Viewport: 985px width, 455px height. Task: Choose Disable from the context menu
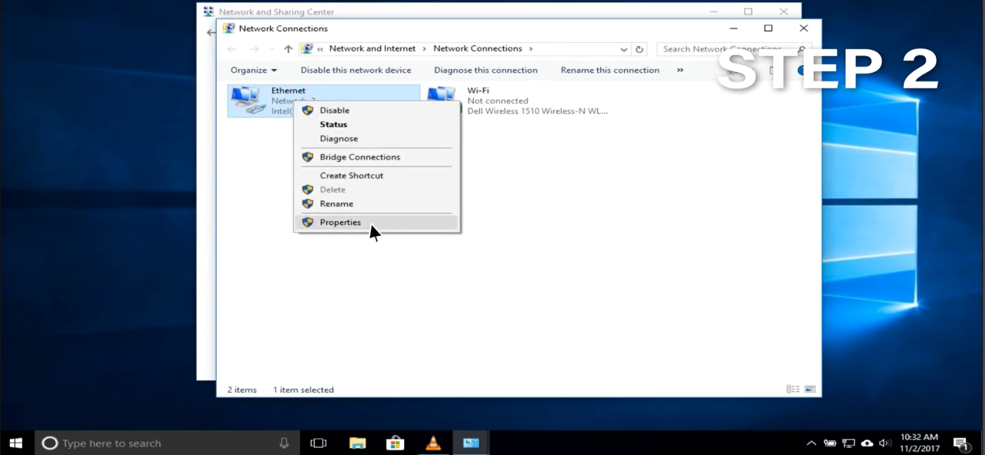pos(334,110)
